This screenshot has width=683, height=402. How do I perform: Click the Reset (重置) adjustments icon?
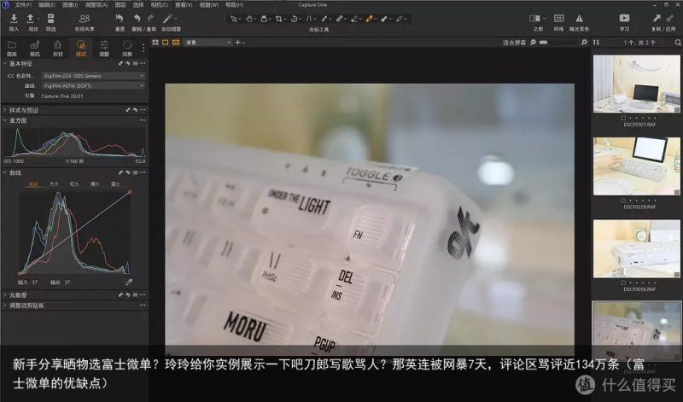[120, 19]
